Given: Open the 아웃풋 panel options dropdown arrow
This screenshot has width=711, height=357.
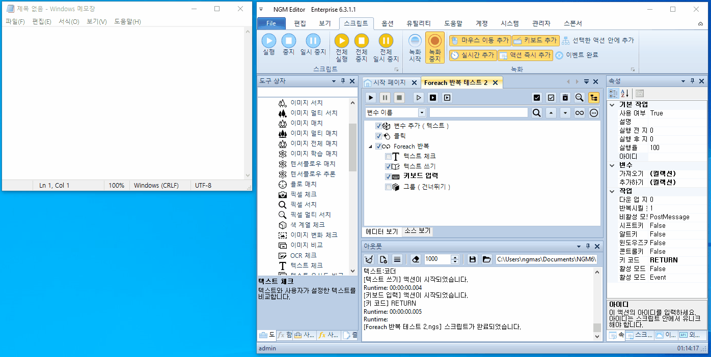Looking at the screenshot, I should coord(579,246).
